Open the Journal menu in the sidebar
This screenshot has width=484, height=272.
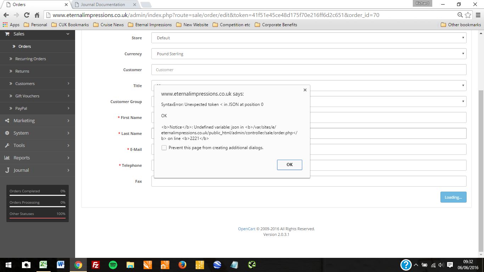coord(38,170)
